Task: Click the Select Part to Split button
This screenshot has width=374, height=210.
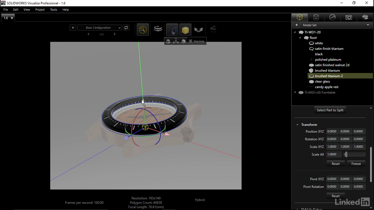Action: (x=330, y=110)
